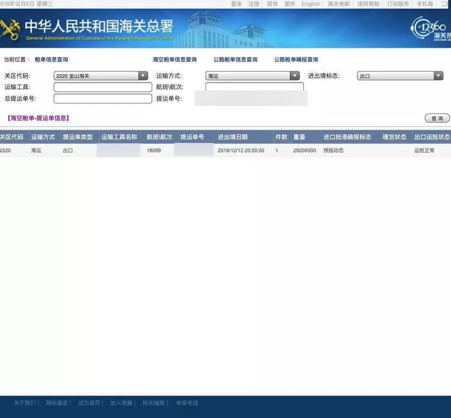Select the manifest result row for 2220
451x418 pixels.
coord(167,150)
